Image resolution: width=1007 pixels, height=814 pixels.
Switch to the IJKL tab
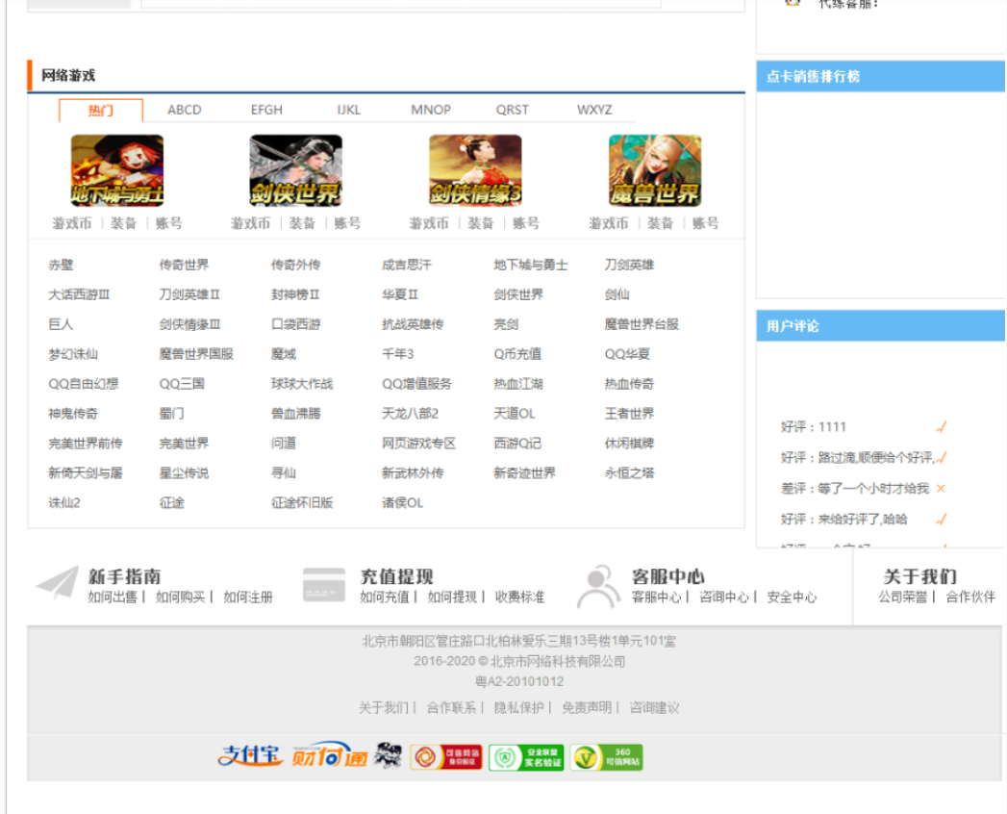pos(349,110)
